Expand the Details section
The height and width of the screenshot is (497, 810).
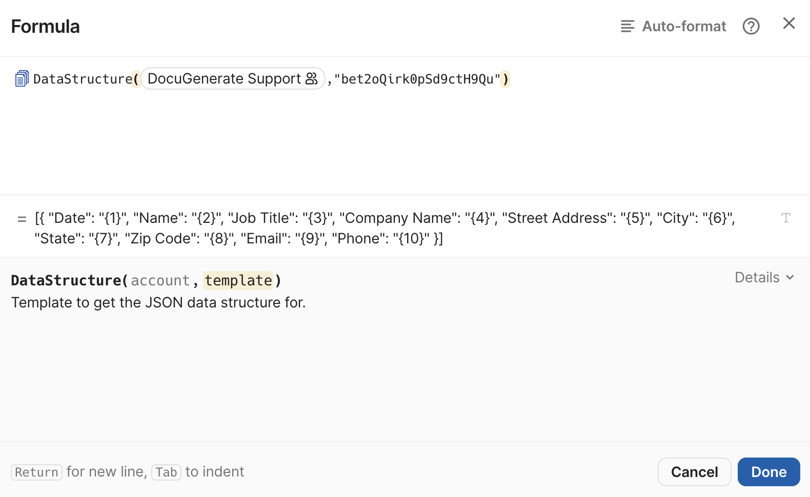tap(757, 277)
